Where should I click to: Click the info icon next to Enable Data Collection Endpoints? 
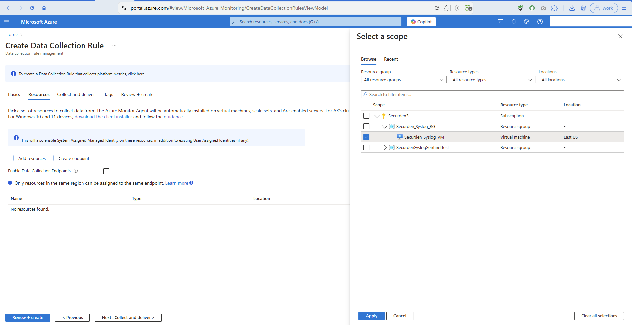click(x=76, y=171)
